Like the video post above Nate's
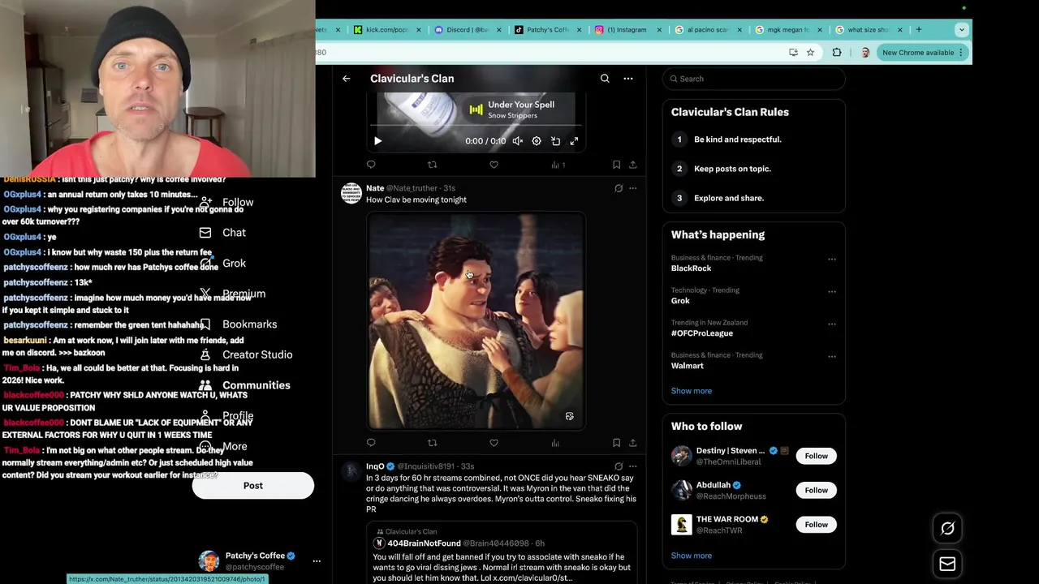 494,165
